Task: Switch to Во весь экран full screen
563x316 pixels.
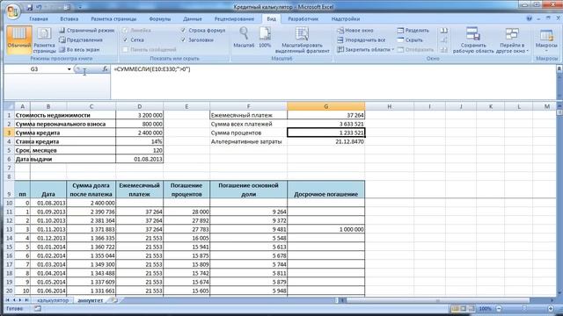Action: pyautogui.click(x=79, y=50)
